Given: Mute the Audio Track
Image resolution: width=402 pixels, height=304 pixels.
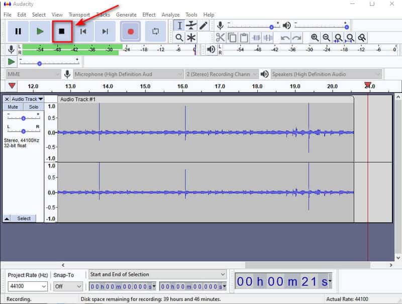Looking at the screenshot, I should [x=13, y=107].
